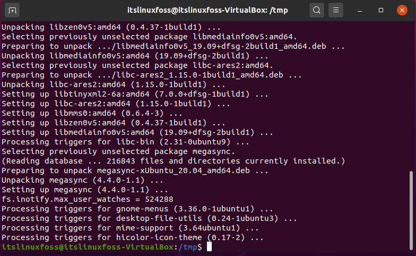The height and width of the screenshot is (256, 416).
Task: Click 'Selecting previously unselected package libmediainfo0v5:amd64.'
Action: [x=149, y=37]
